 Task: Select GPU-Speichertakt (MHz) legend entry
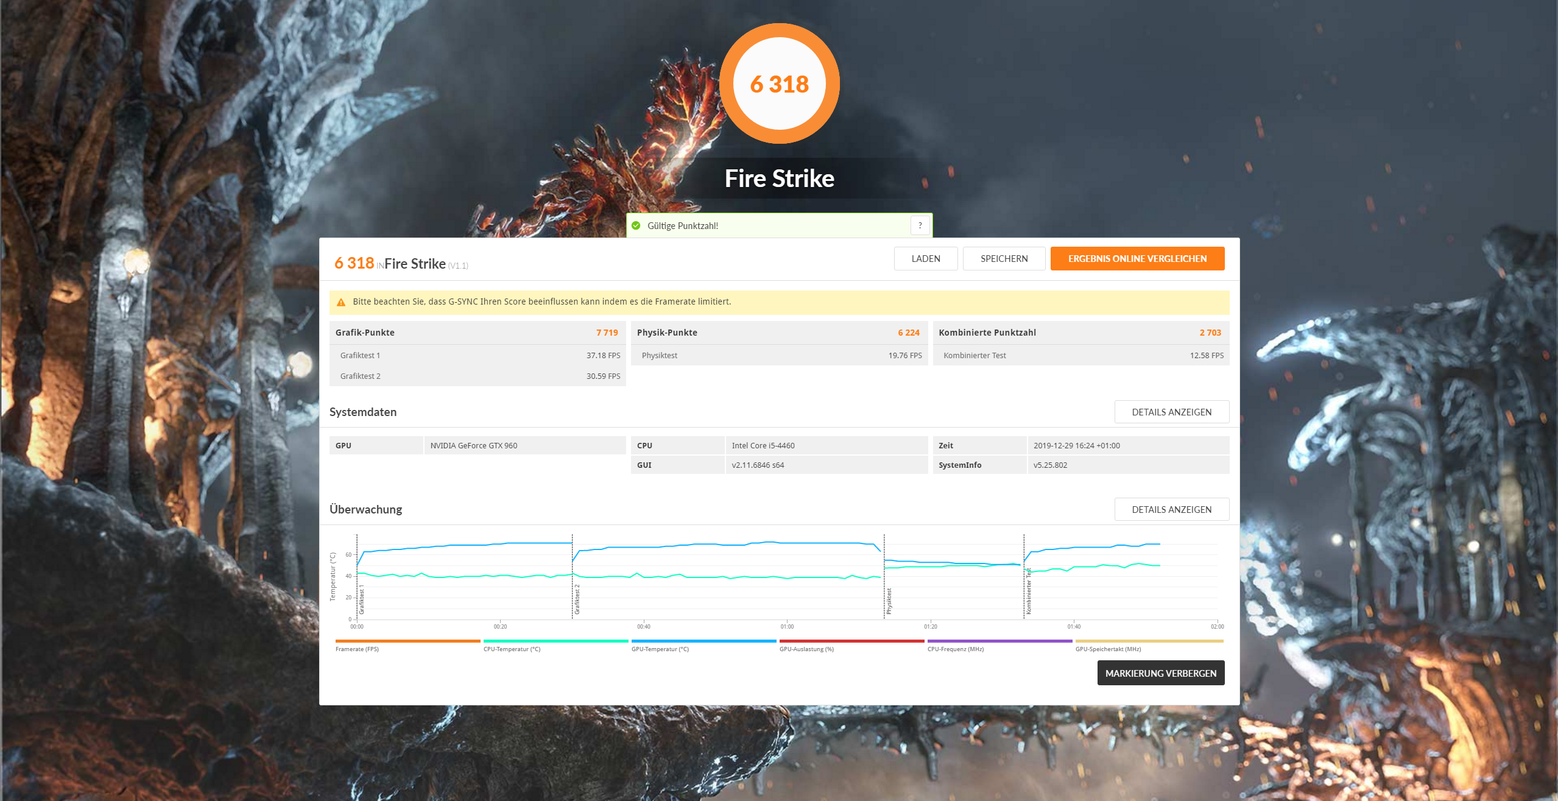1107,649
